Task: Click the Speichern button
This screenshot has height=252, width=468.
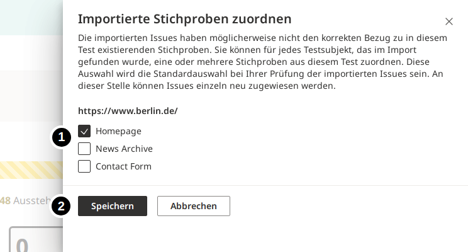Action: pyautogui.click(x=112, y=206)
